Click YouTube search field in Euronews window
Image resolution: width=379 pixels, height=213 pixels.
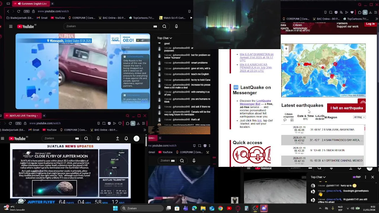pyautogui.click(x=108, y=26)
